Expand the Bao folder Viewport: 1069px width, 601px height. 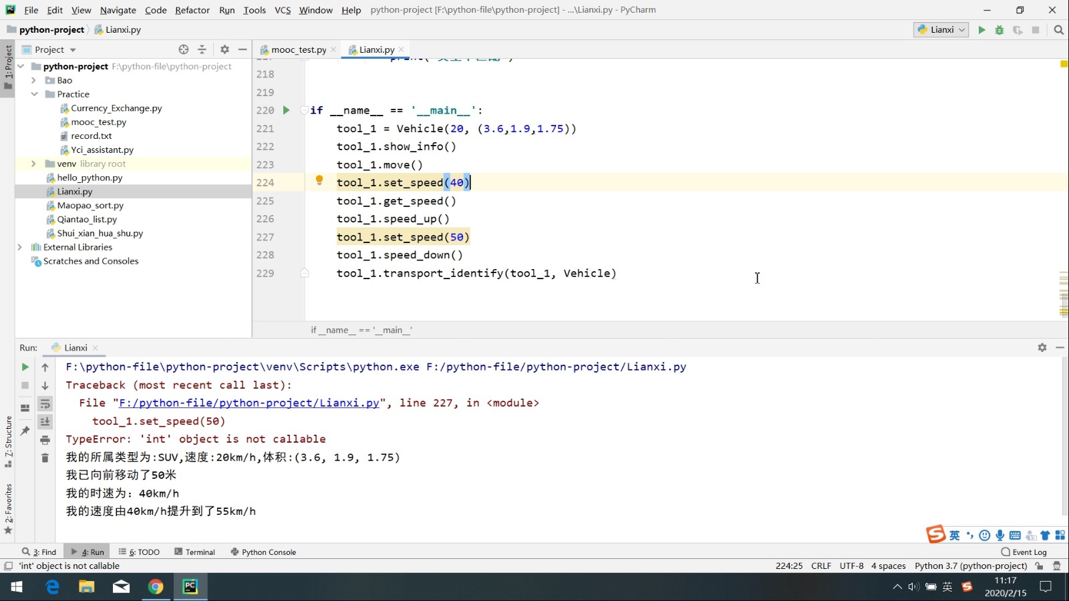click(x=34, y=80)
